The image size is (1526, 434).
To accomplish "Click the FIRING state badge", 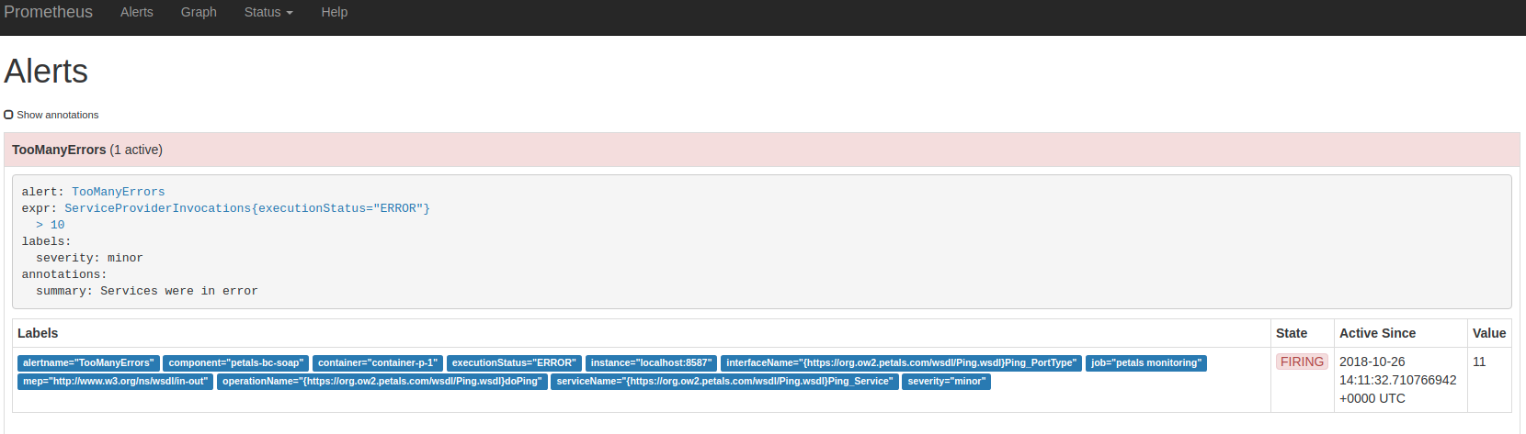I will (x=1302, y=362).
